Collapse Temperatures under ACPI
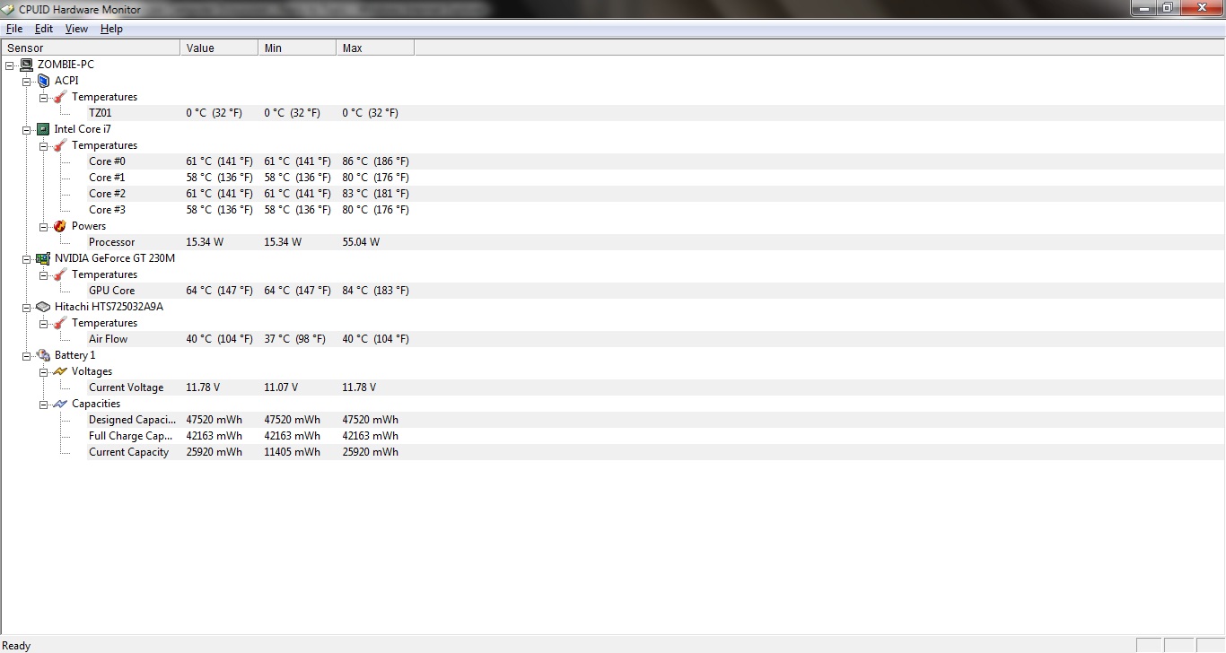The image size is (1226, 653). (44, 97)
